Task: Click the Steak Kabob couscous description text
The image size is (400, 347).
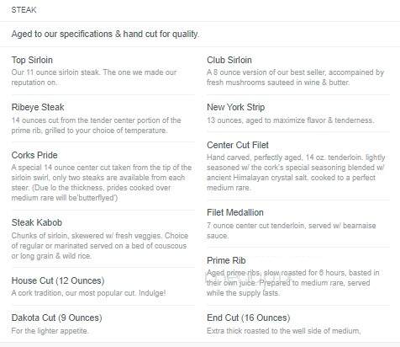Action: coord(100,246)
